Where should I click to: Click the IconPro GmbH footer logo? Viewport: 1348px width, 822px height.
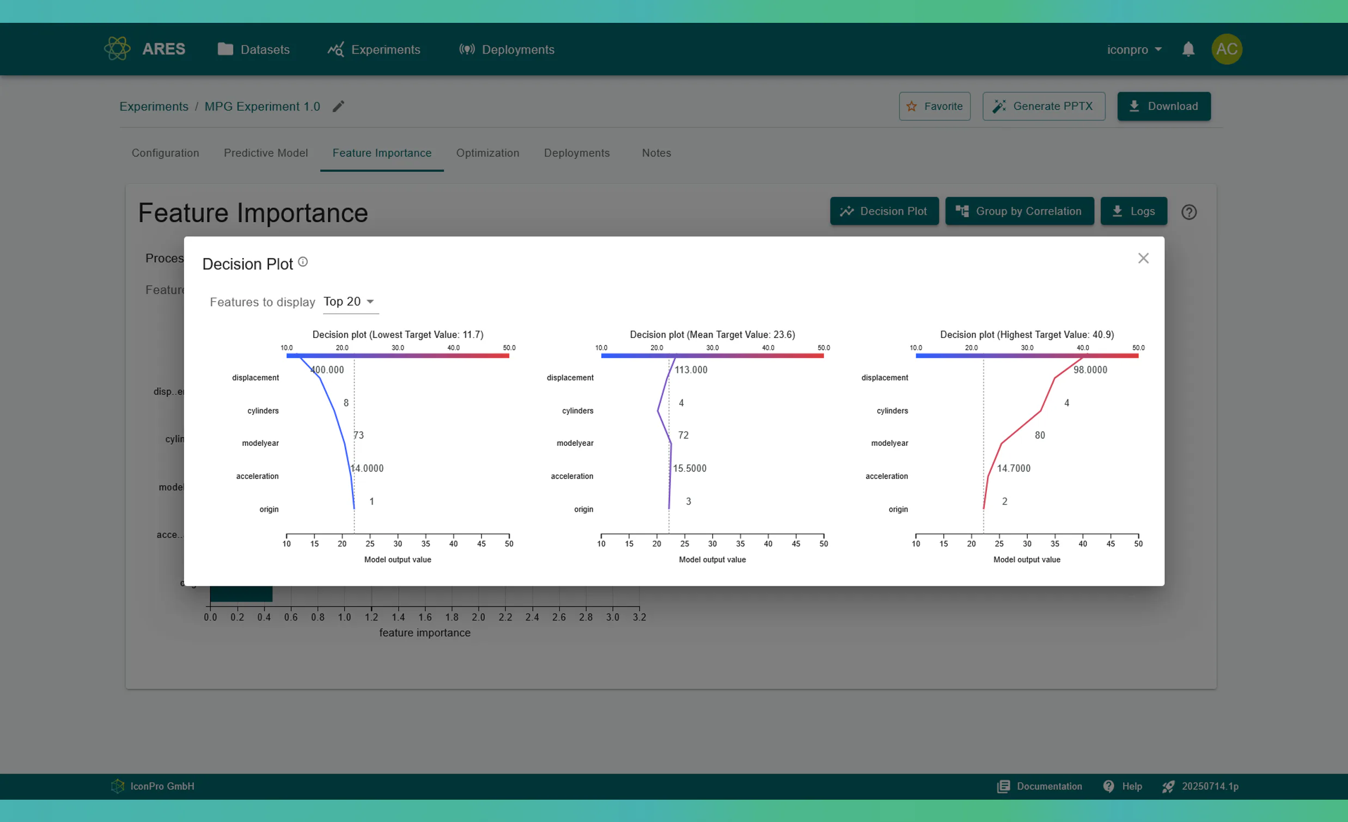[x=117, y=787]
